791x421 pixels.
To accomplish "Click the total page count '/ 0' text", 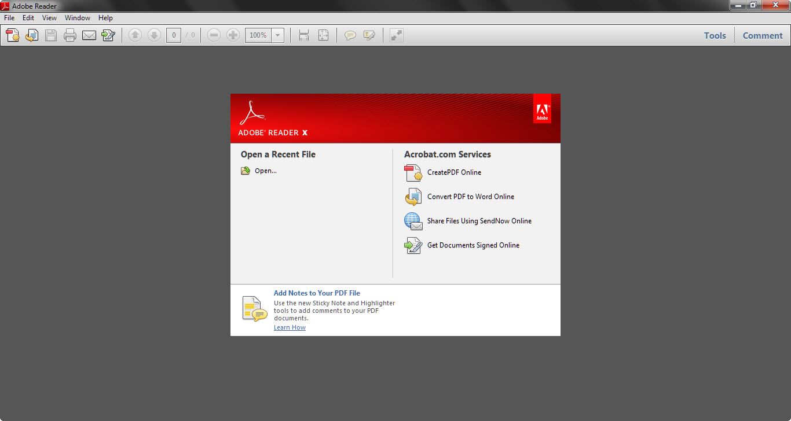I will coord(190,35).
